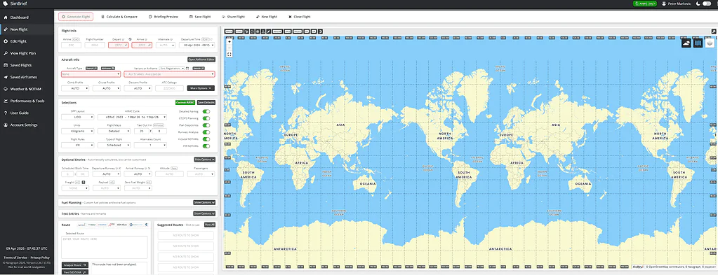The image size is (718, 275).
Task: Click the map search magnifier icon
Action: [713, 31]
